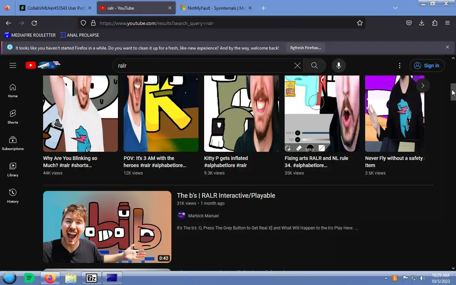Image resolution: width=456 pixels, height=285 pixels.
Task: Open 'The b's | RALR Interactive/Playable' title
Action: 226,195
